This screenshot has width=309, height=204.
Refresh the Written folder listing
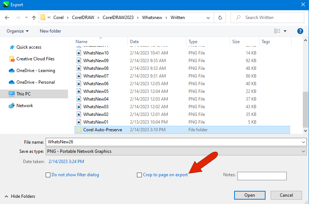pos(220,18)
